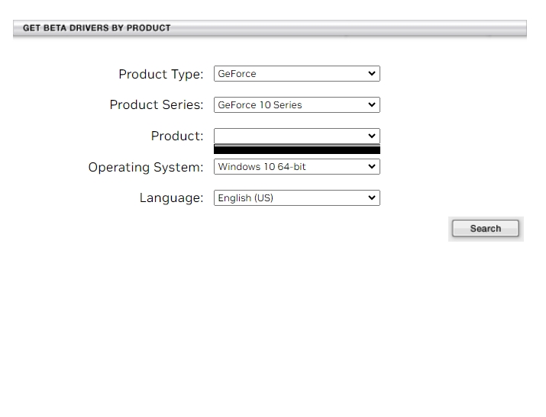Click the Product: label
546x417 pixels.
click(x=177, y=136)
